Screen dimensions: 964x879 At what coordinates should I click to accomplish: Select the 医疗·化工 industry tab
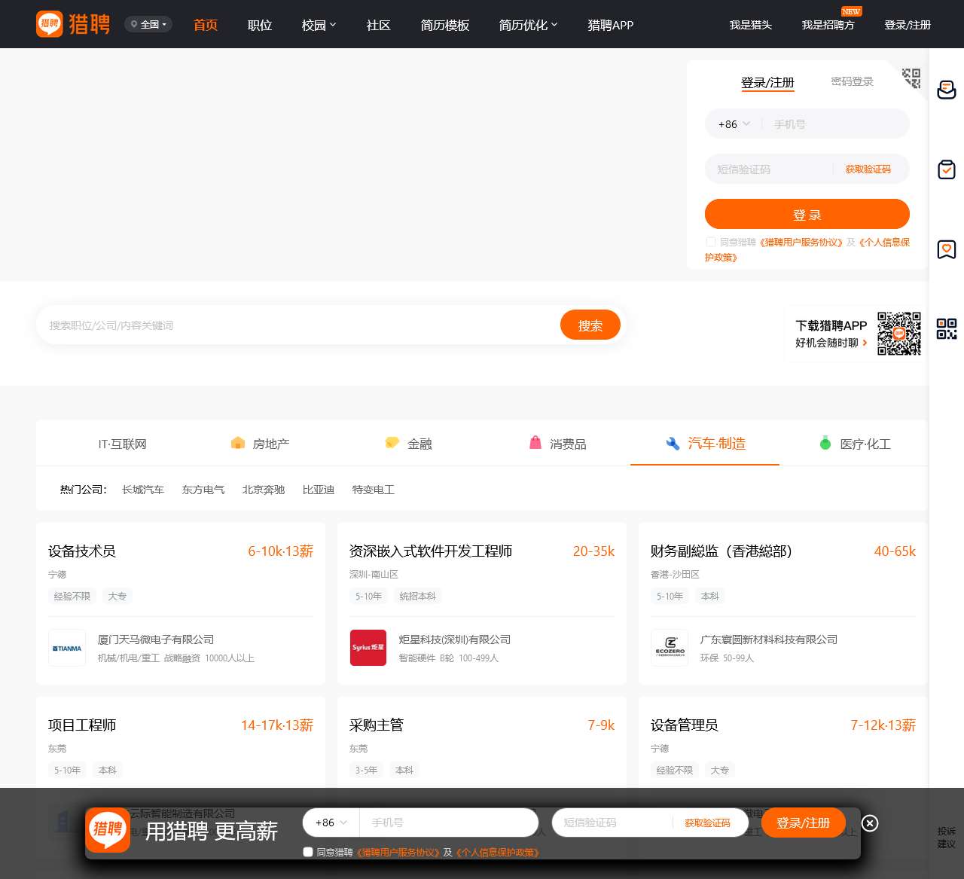(x=855, y=444)
